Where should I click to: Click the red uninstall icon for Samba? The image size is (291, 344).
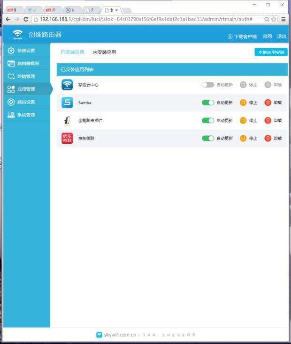pos(268,102)
